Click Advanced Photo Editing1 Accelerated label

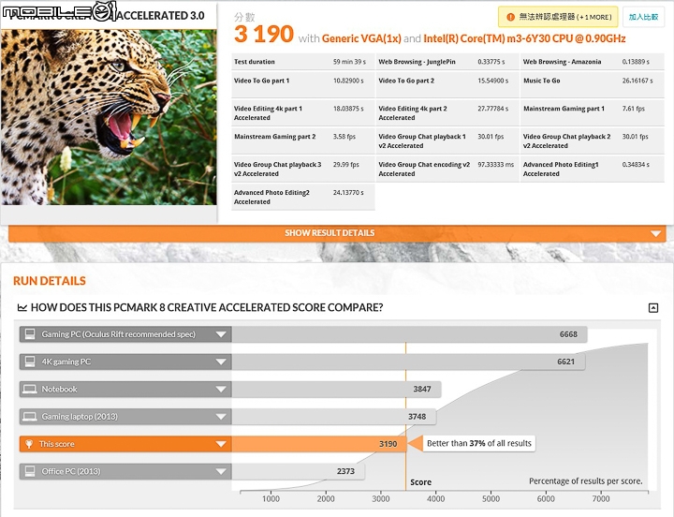click(561, 169)
